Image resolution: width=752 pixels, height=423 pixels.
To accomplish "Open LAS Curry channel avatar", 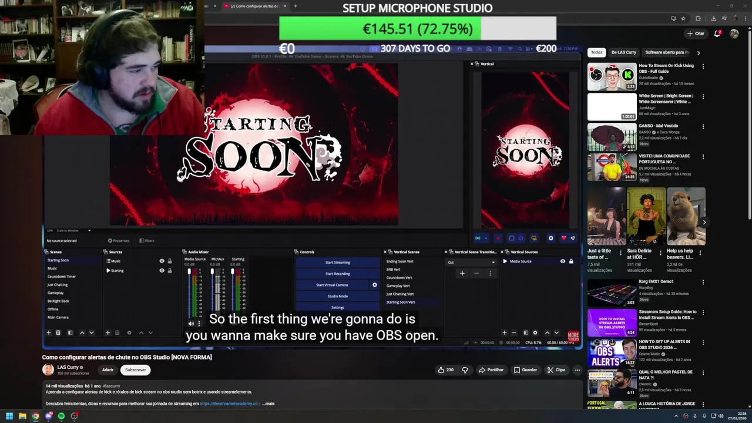I will 48,370.
